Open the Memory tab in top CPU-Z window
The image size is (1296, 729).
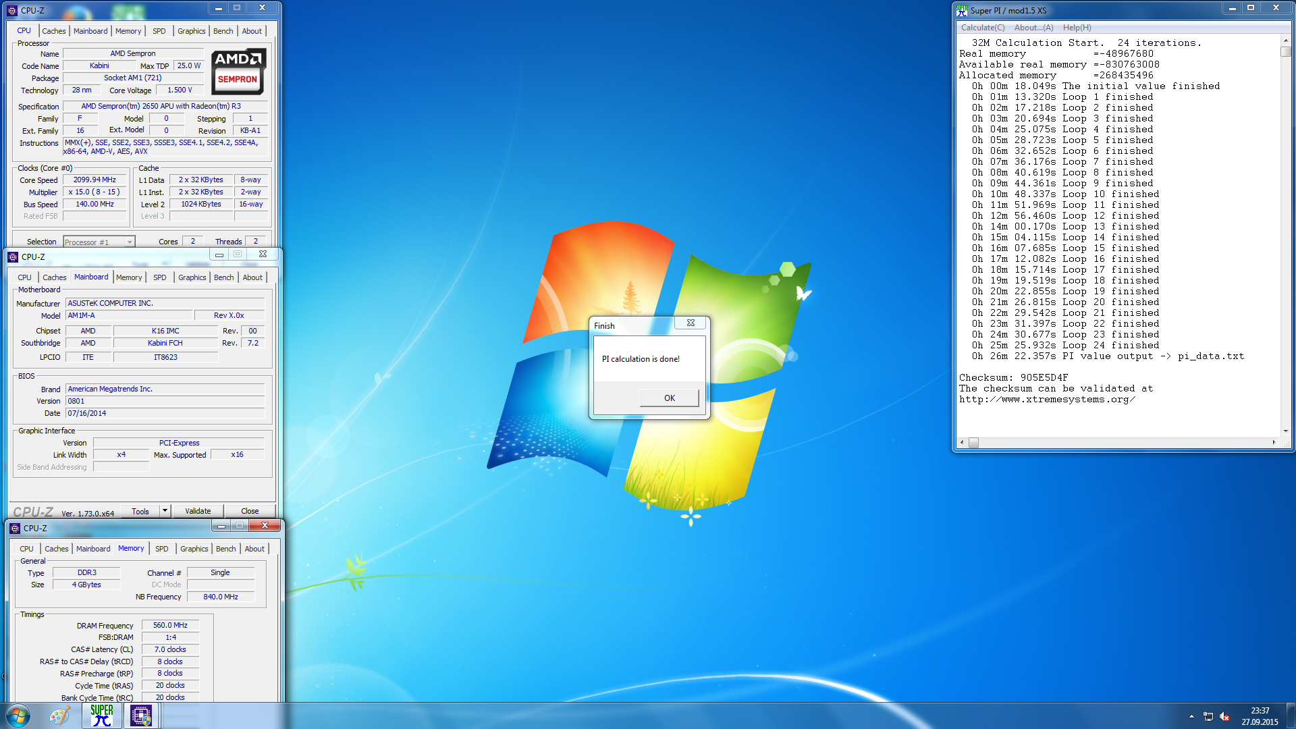128,31
